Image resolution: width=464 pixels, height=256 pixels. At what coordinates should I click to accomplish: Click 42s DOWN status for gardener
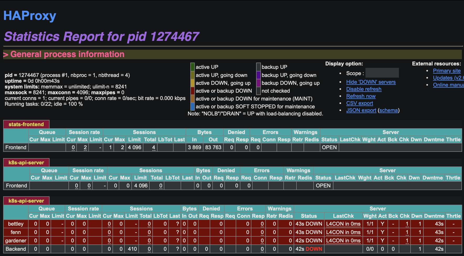[309, 241]
